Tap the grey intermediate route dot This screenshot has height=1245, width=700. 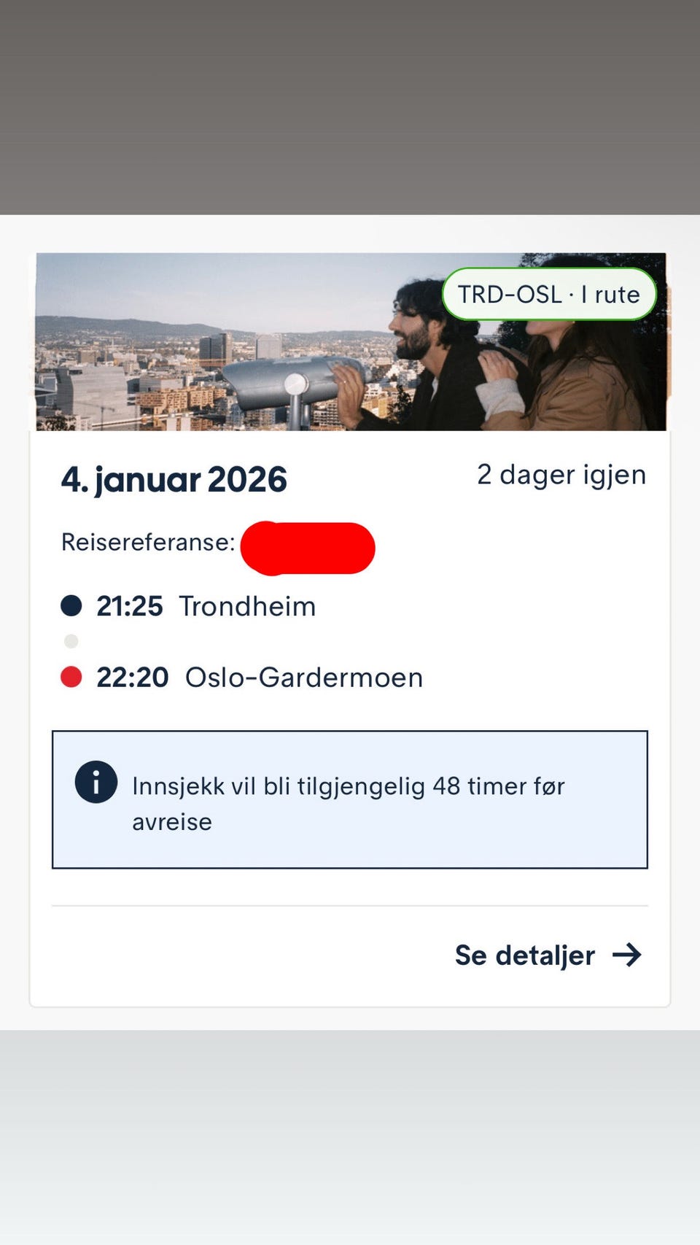click(71, 641)
